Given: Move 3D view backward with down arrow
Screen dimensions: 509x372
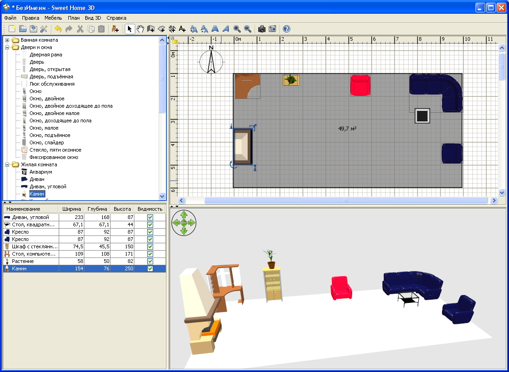Looking at the screenshot, I should click(x=184, y=230).
